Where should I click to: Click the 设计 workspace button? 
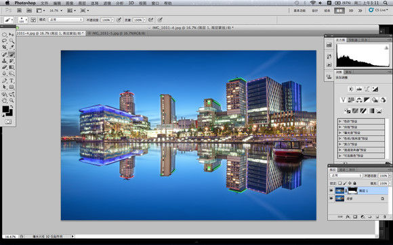pyautogui.click(x=315, y=11)
